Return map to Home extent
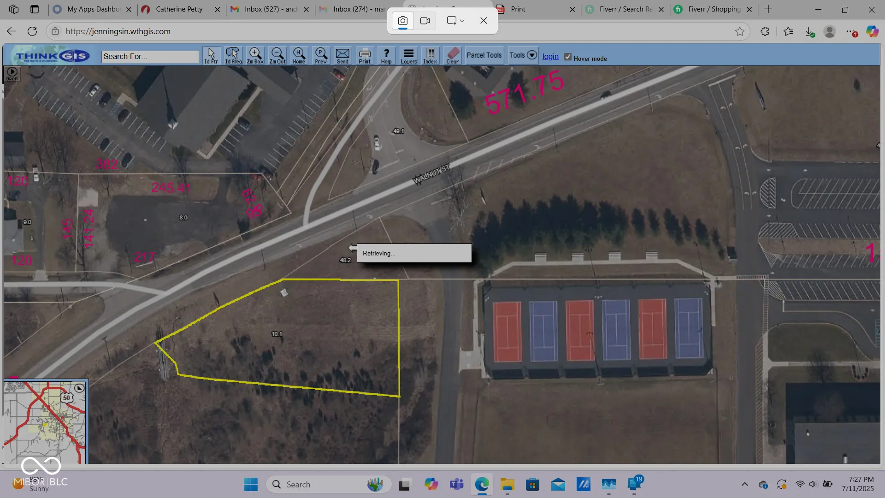This screenshot has height=498, width=885. click(299, 55)
